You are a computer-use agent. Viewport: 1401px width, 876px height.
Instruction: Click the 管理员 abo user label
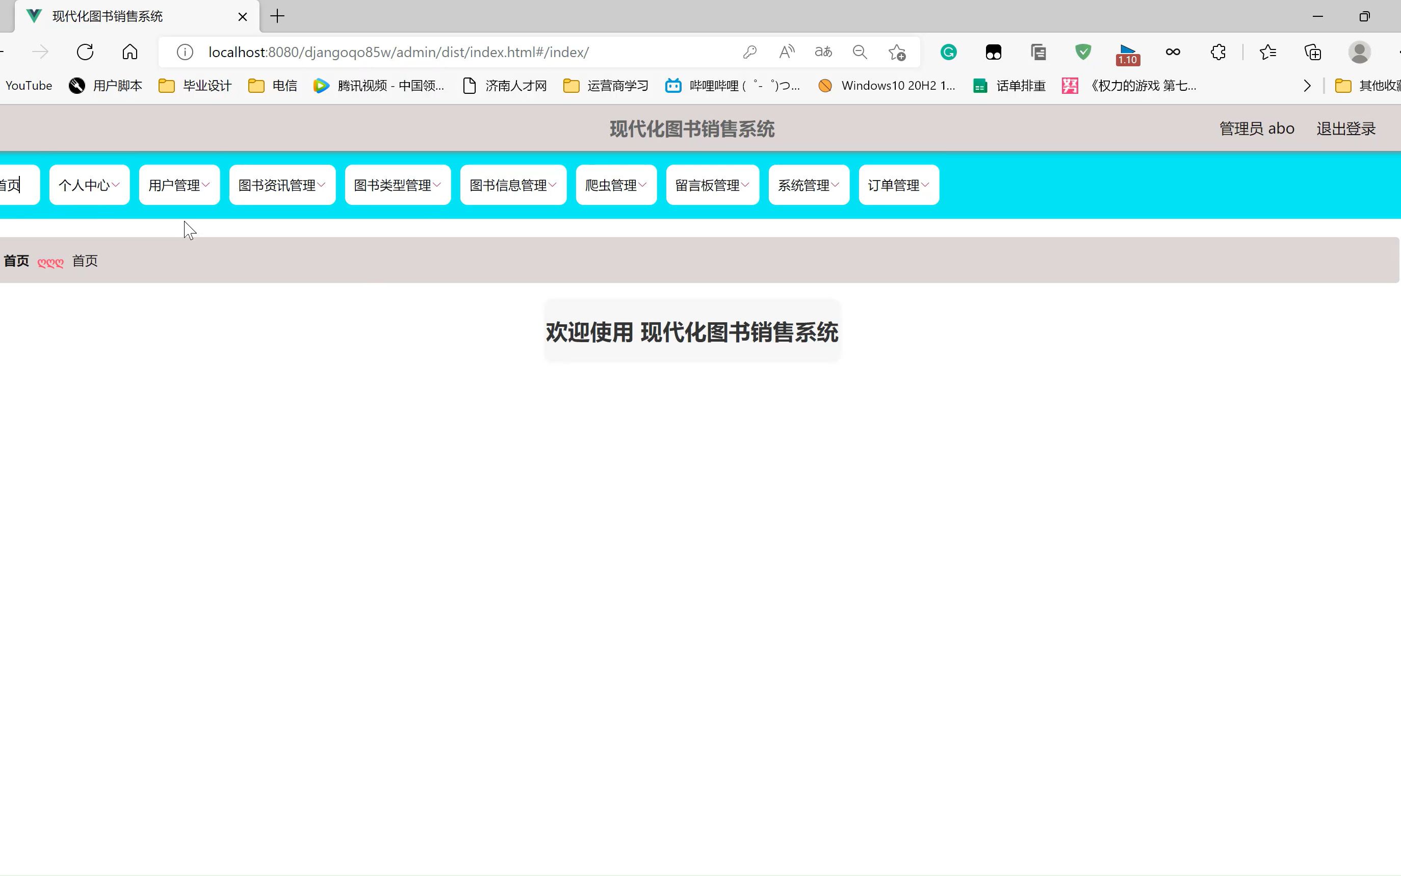[x=1257, y=128]
